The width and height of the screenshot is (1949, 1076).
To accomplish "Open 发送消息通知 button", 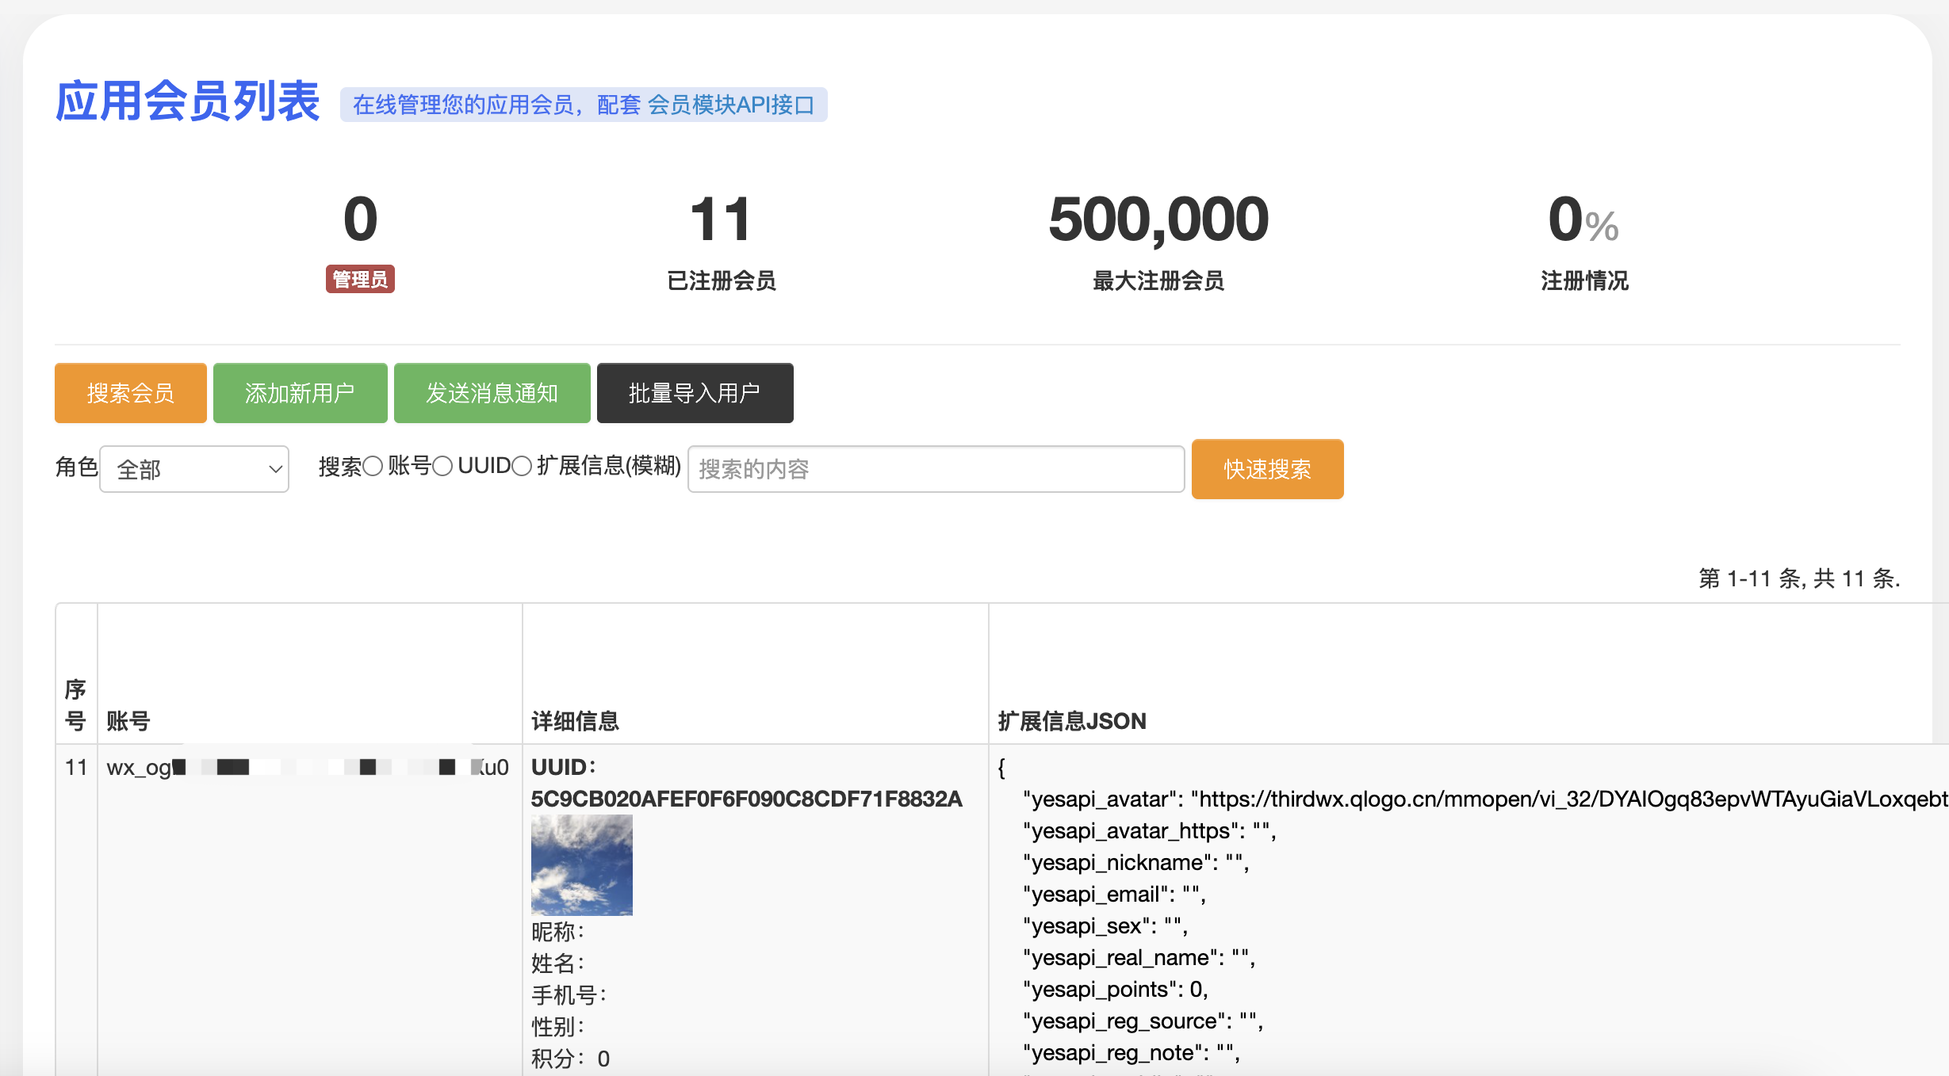I will pos(492,393).
